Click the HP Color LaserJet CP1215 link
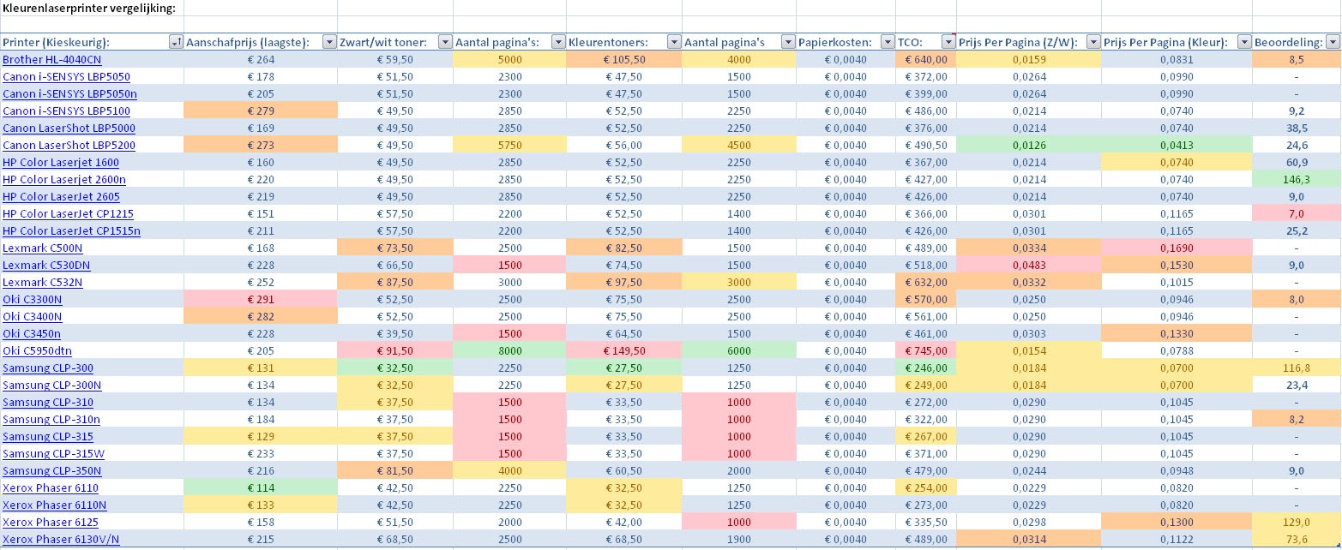This screenshot has height=550, width=1342. (69, 214)
